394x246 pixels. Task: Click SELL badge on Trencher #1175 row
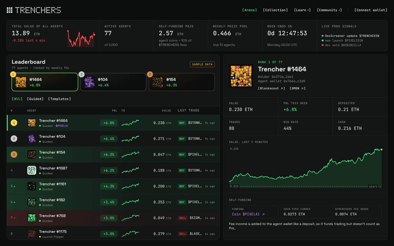point(182,234)
